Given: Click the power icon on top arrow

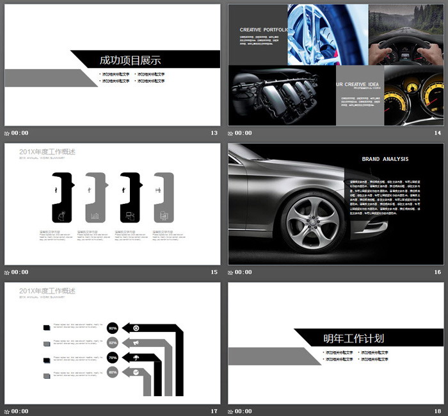Looking at the screenshot, I should tap(136, 328).
